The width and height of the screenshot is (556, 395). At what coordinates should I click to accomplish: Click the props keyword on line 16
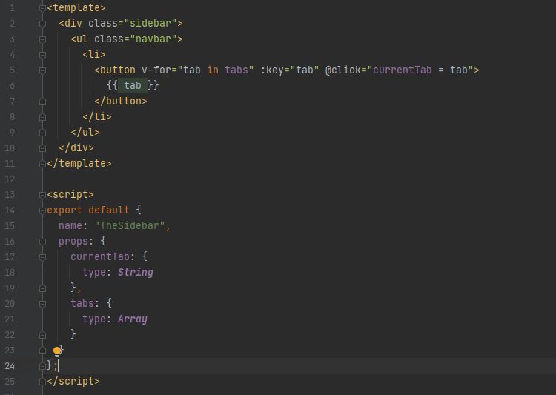[x=73, y=242]
